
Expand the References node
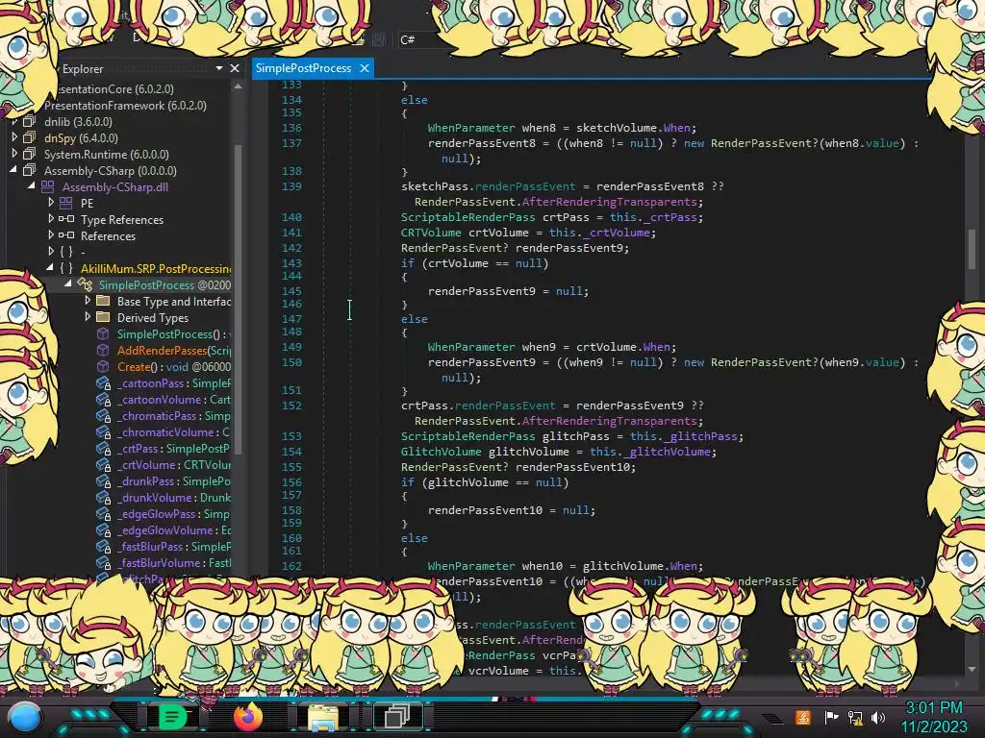50,234
